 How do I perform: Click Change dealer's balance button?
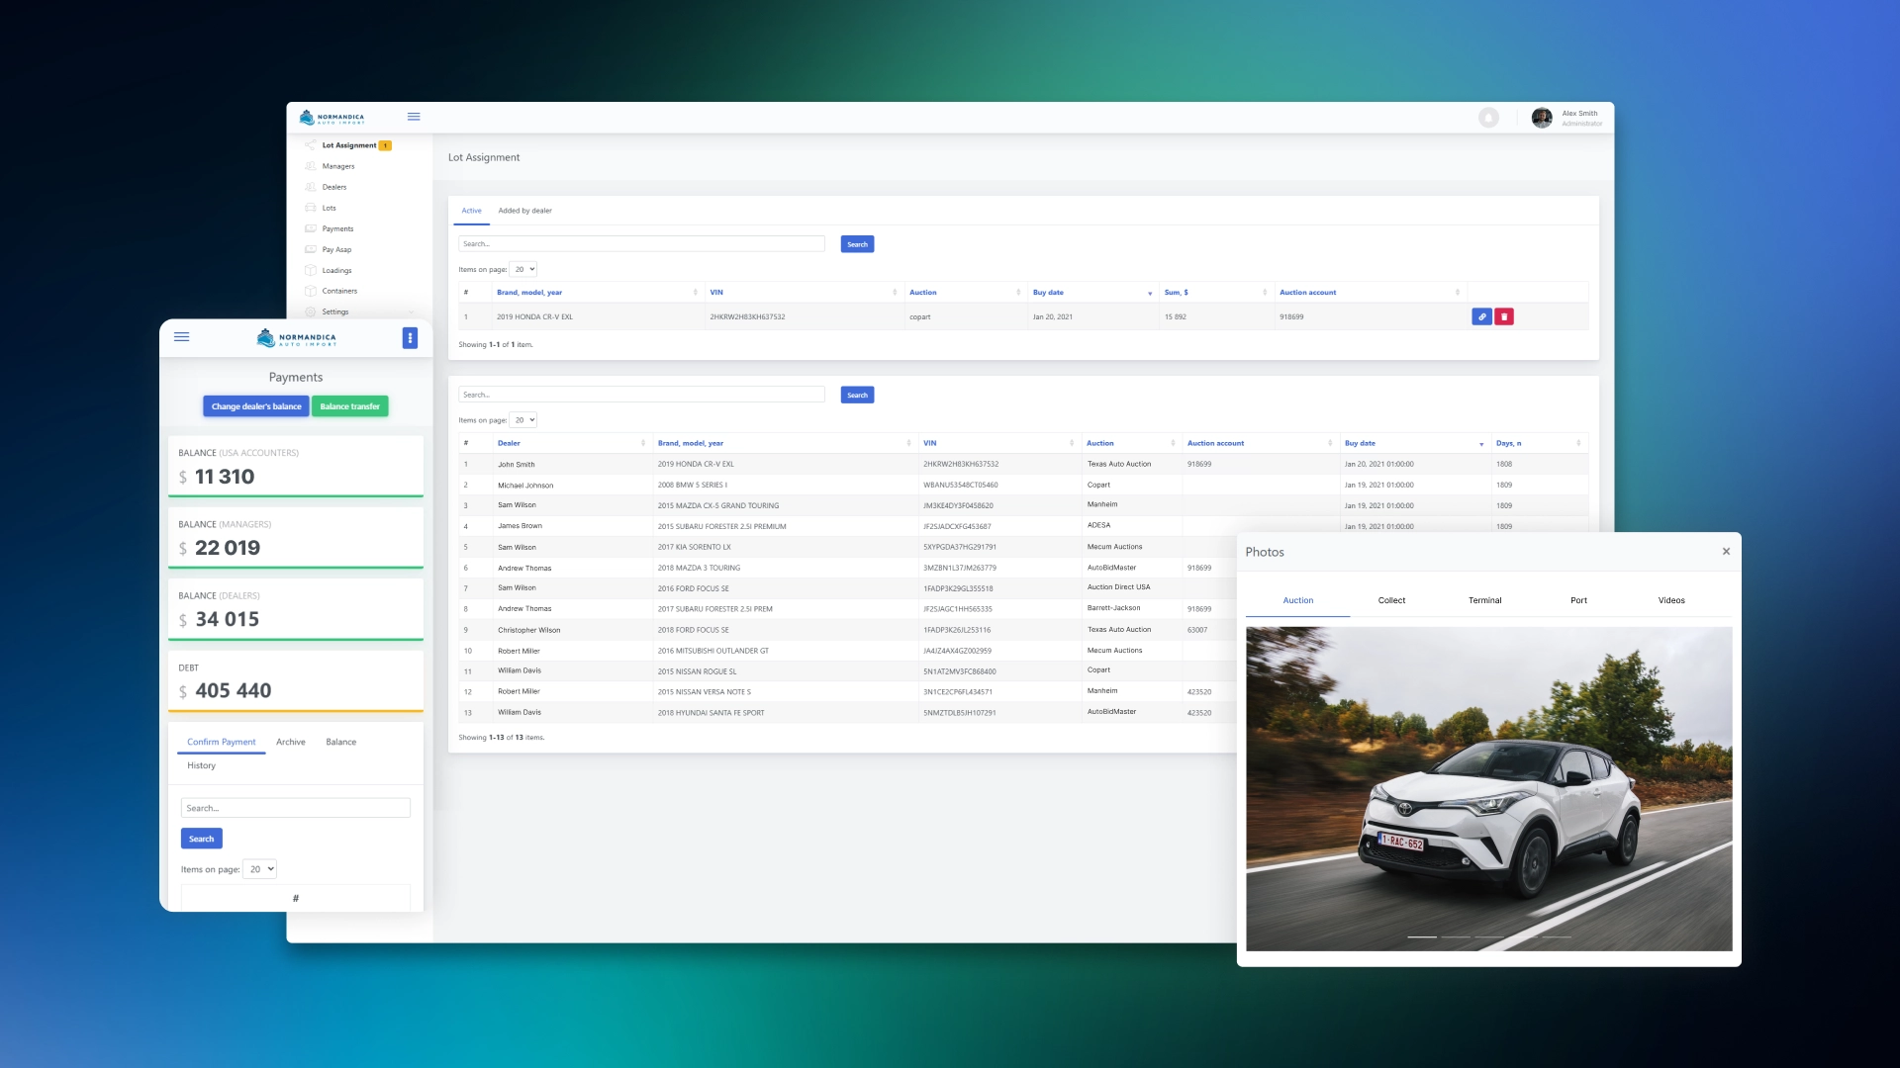(256, 406)
